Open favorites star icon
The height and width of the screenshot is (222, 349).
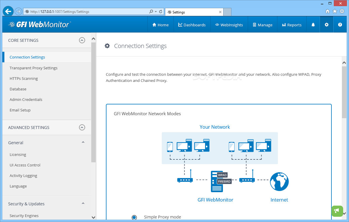coord(335,11)
